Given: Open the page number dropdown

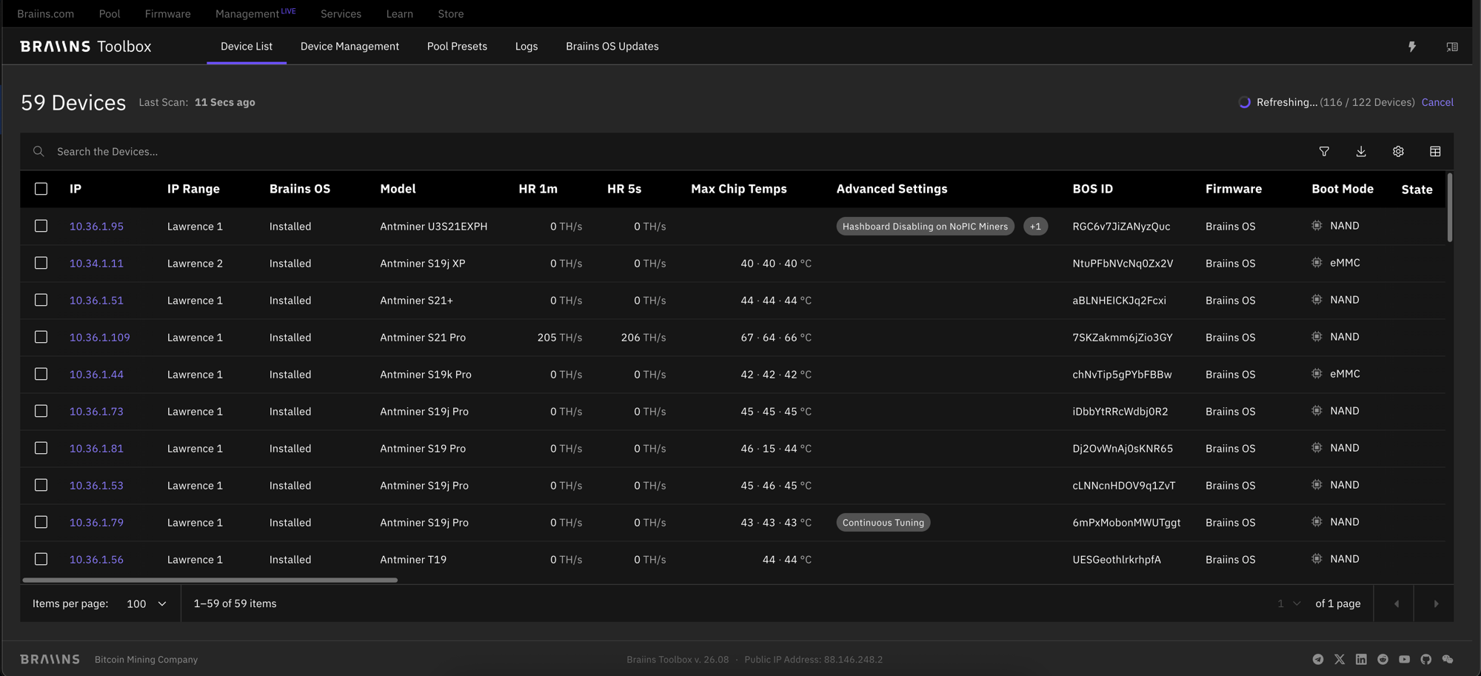Looking at the screenshot, I should [x=1288, y=603].
